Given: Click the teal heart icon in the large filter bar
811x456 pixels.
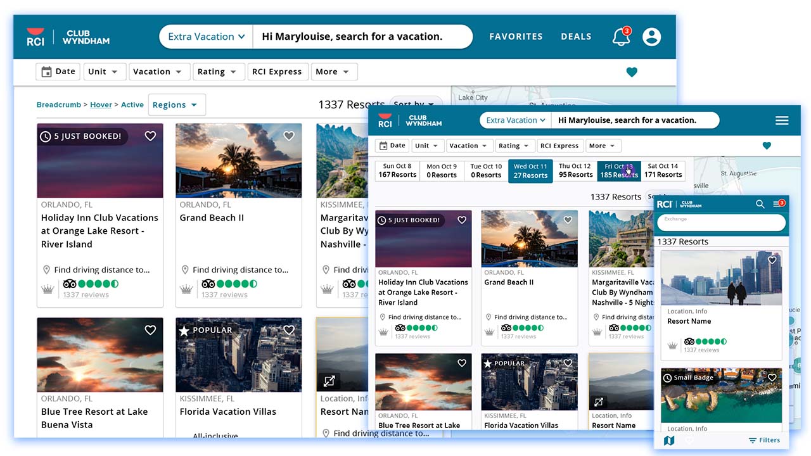Looking at the screenshot, I should click(632, 72).
